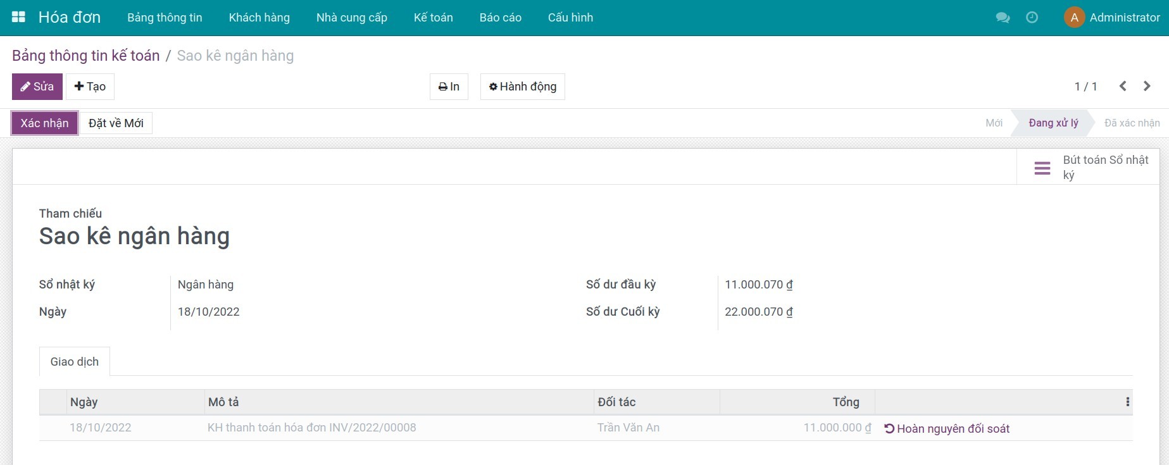1169x465 pixels.
Task: Open column options kebab icon in table
Action: pyautogui.click(x=1127, y=402)
